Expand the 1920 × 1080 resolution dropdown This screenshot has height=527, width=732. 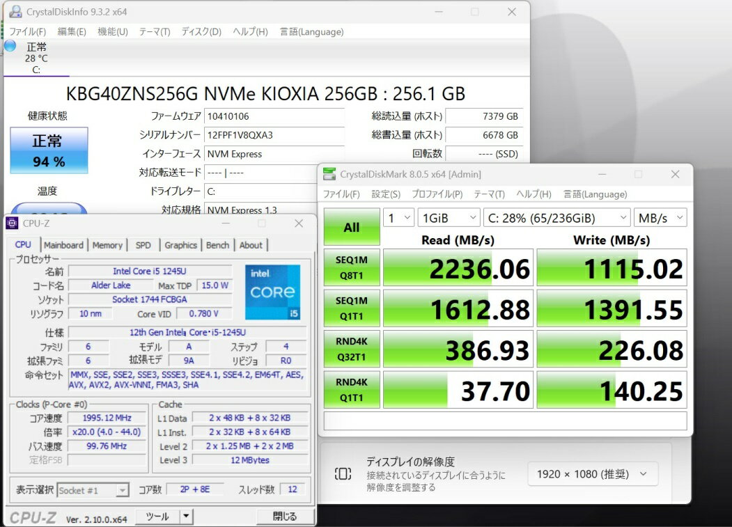[x=592, y=474]
